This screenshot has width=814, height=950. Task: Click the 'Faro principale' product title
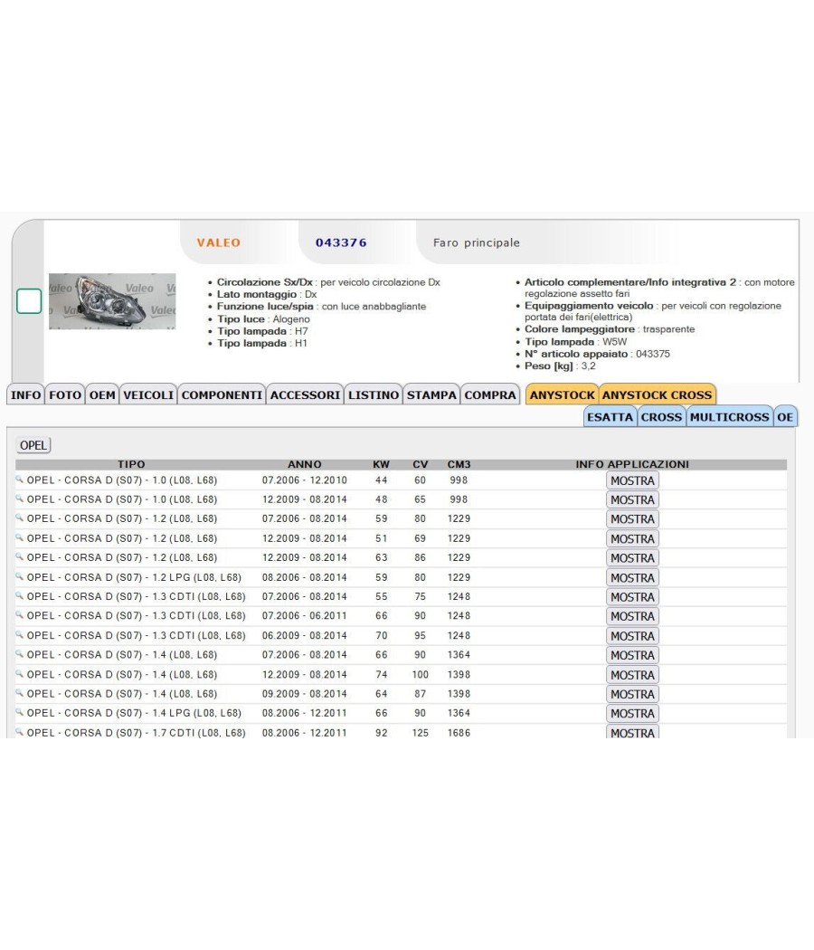pyautogui.click(x=477, y=242)
